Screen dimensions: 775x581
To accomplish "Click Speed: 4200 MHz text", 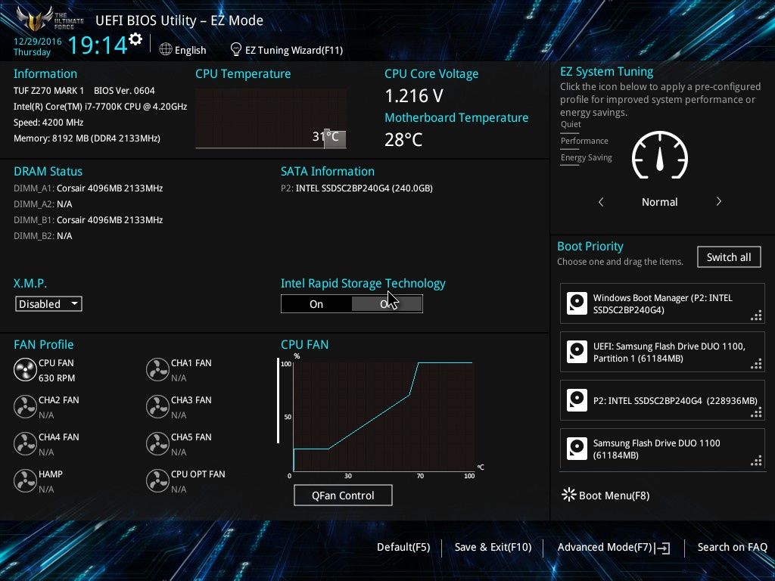I will (48, 123).
